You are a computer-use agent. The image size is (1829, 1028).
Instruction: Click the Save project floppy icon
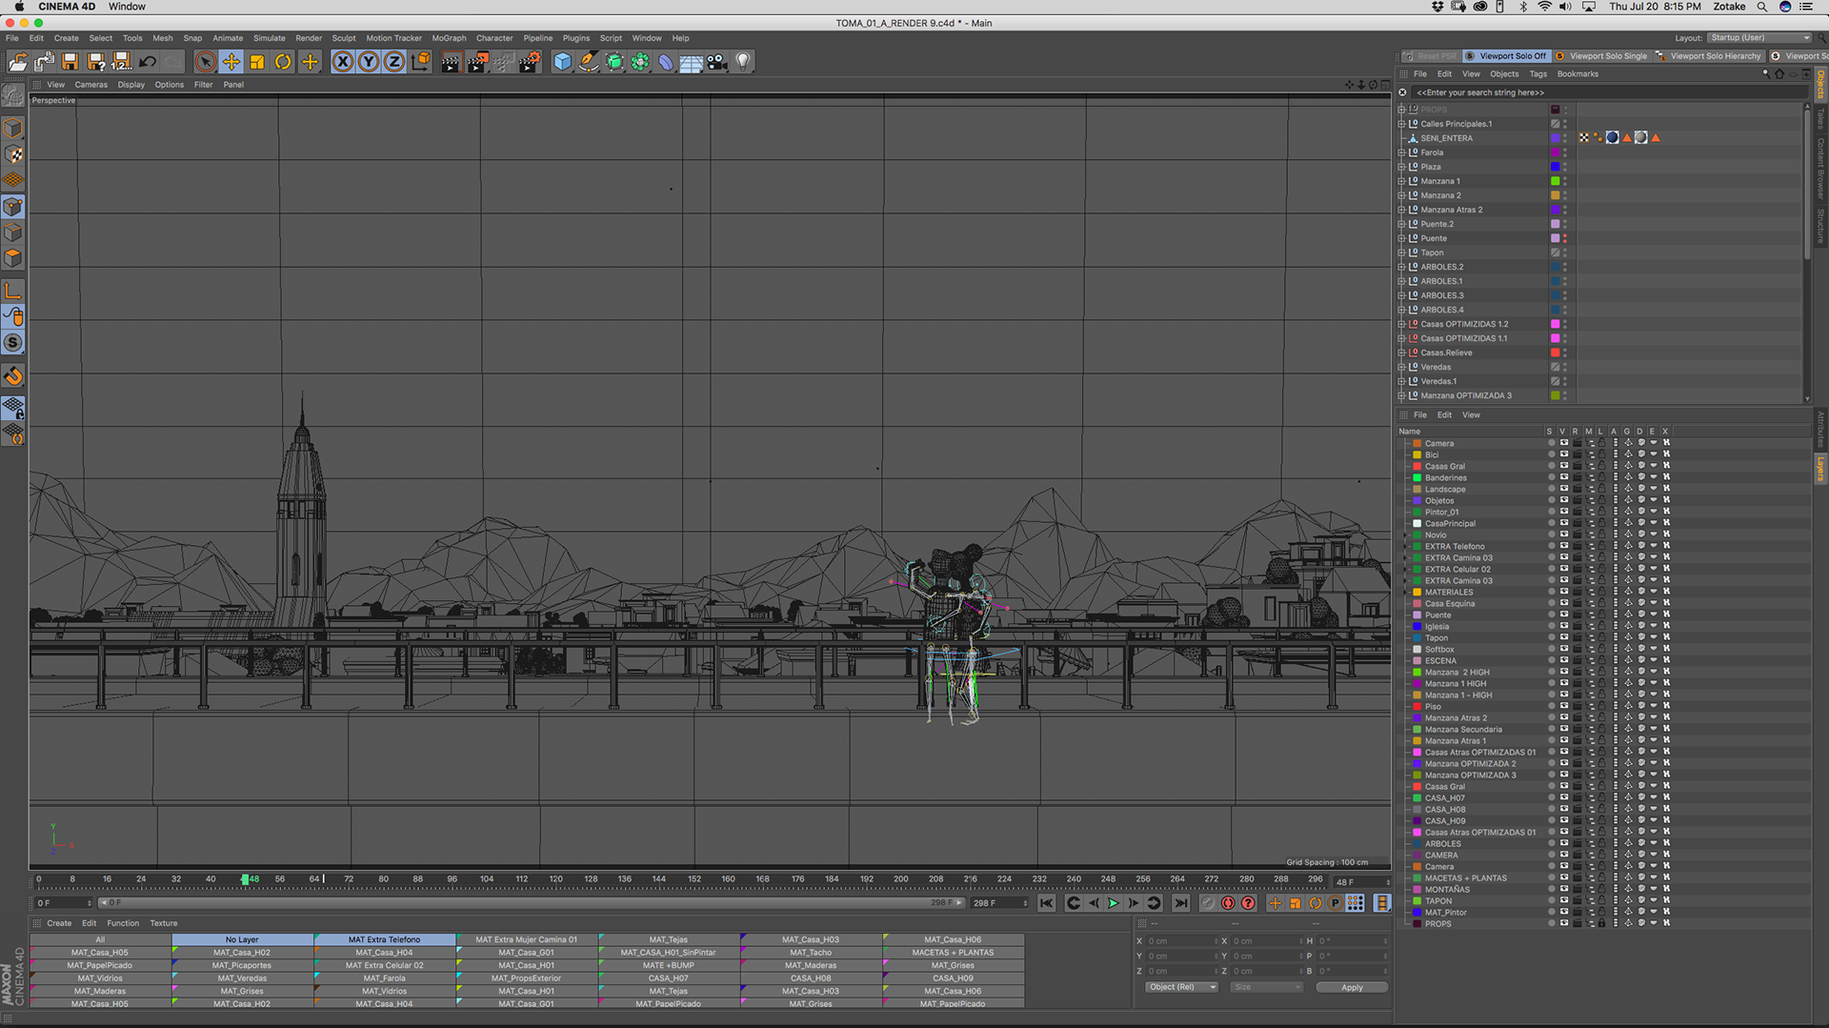pos(70,62)
